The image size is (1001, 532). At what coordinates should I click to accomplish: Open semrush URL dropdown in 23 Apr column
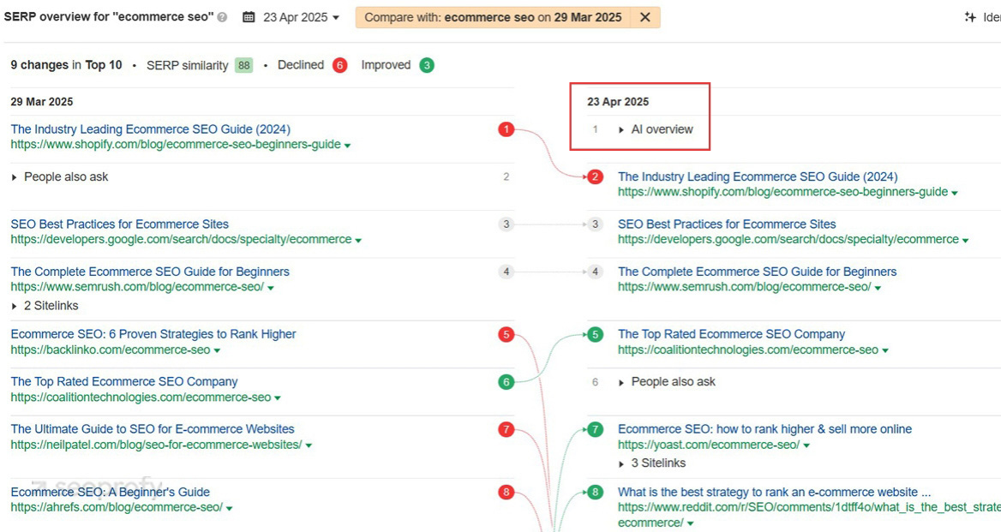point(878,288)
